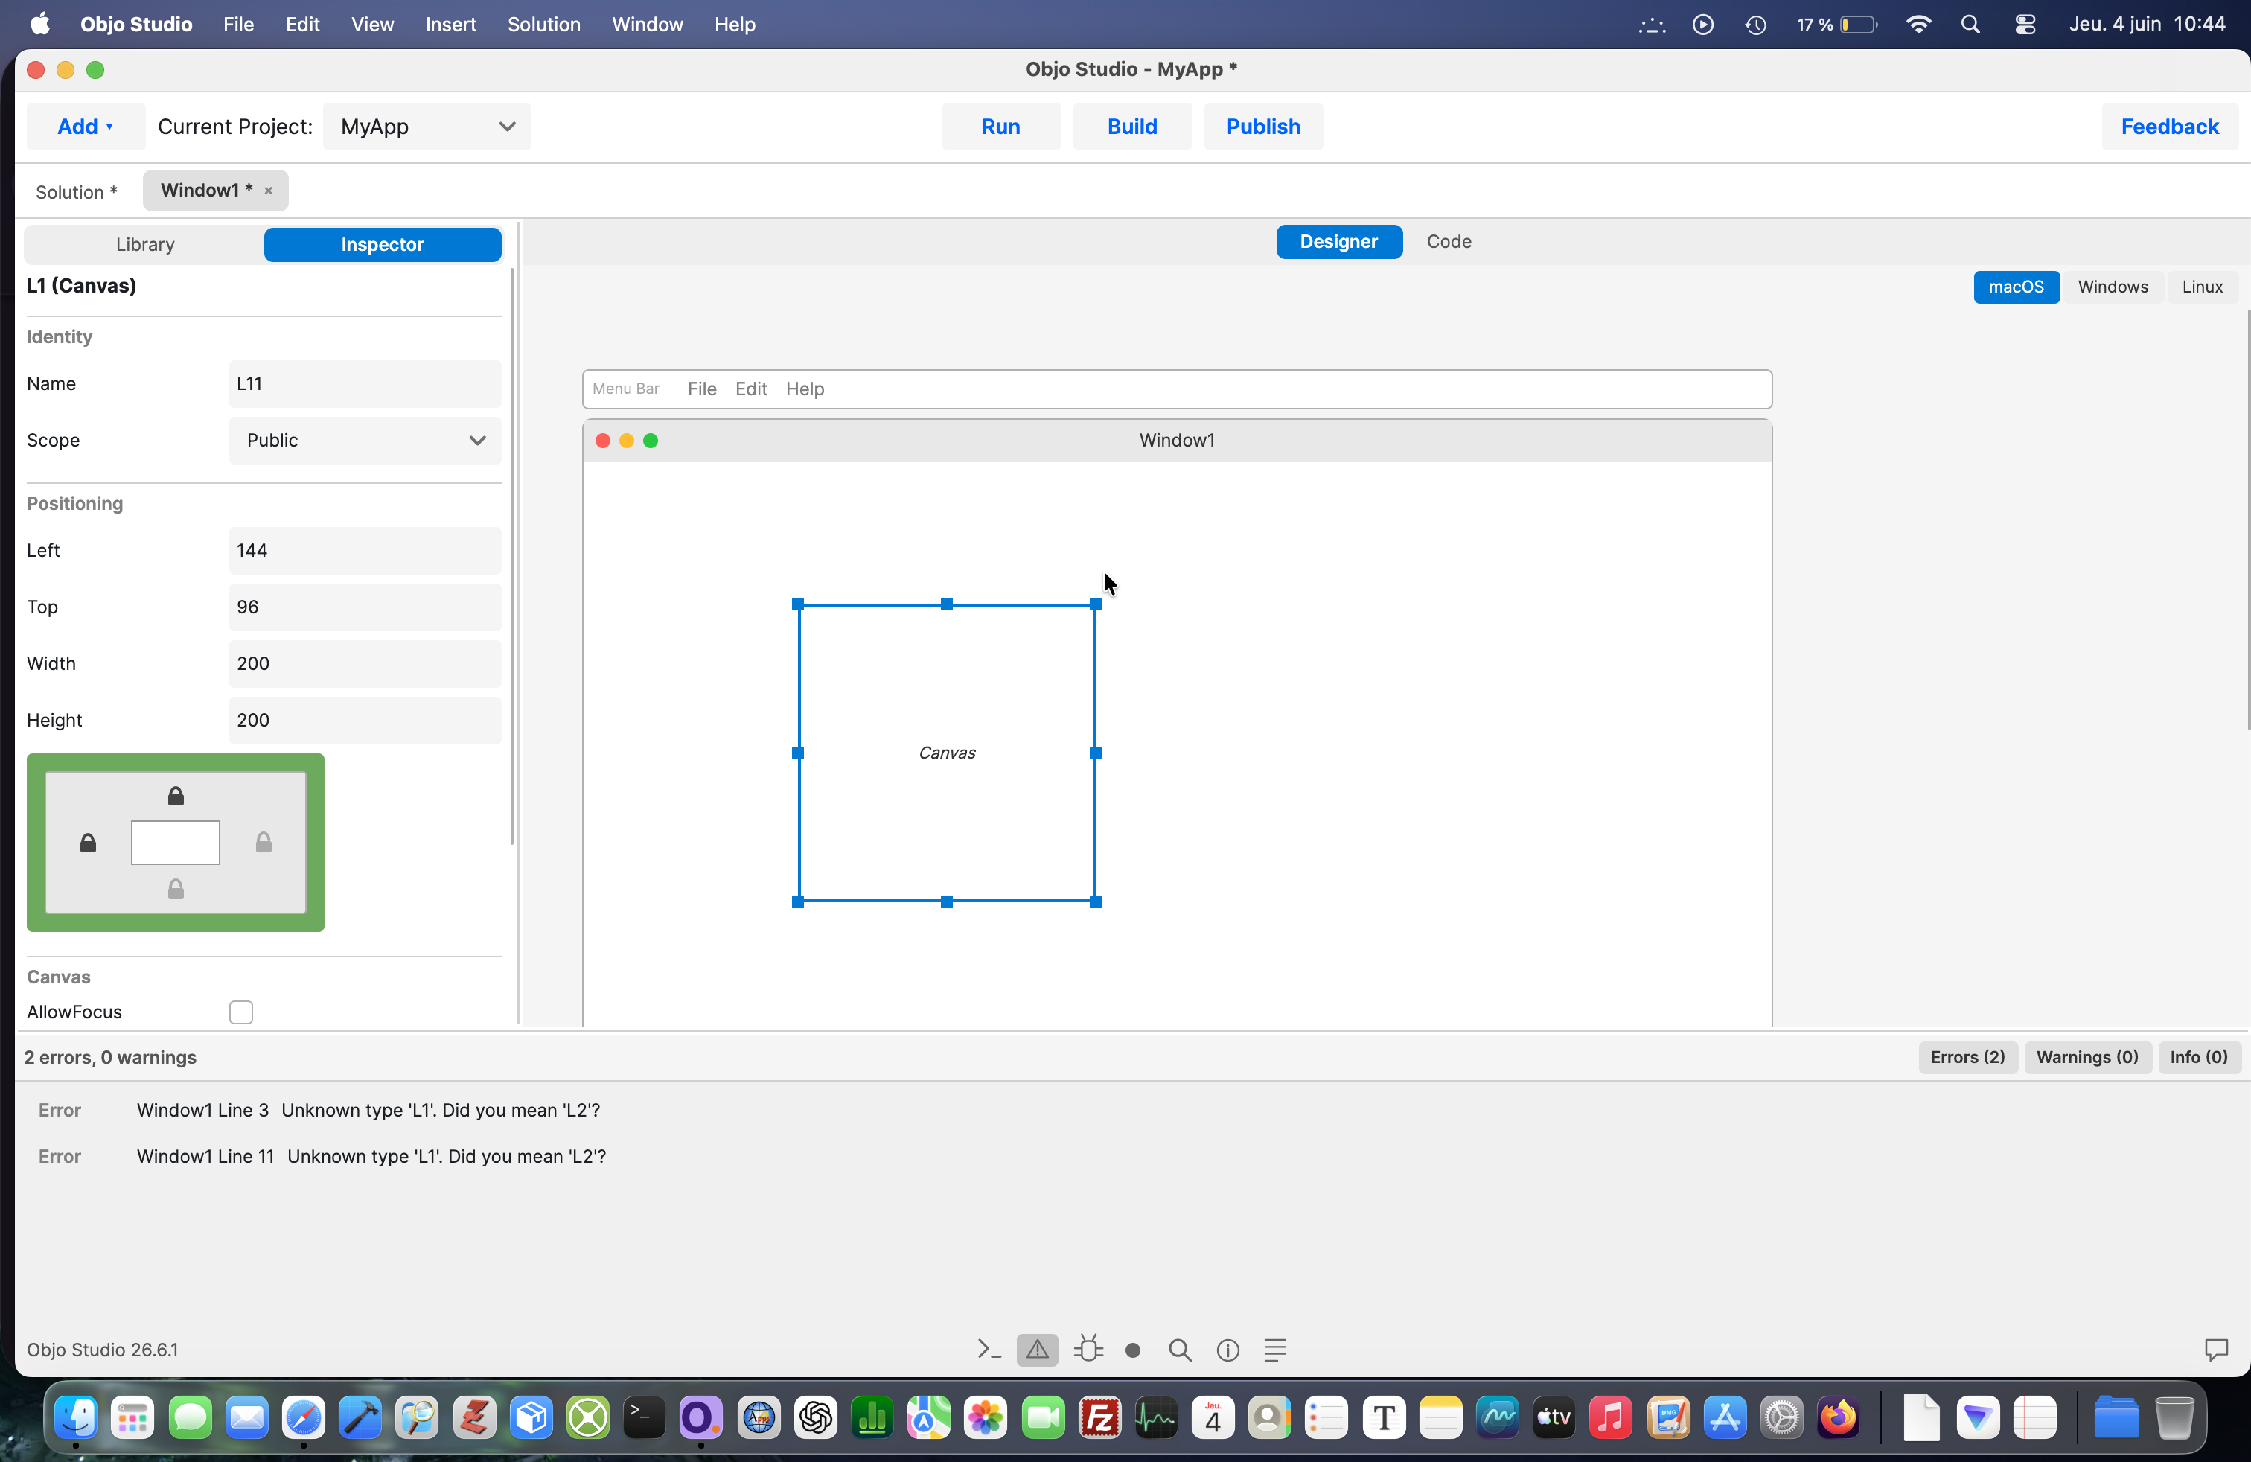Viewport: 2251px width, 1462px height.
Task: Click the Run button
Action: click(x=1000, y=126)
